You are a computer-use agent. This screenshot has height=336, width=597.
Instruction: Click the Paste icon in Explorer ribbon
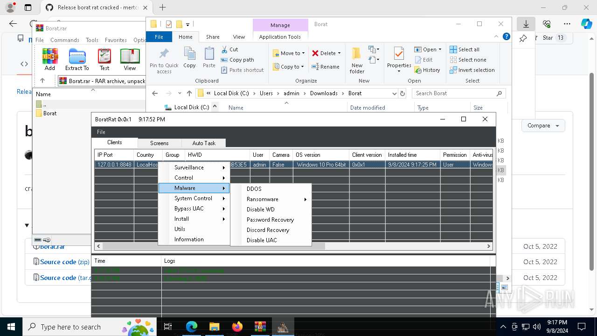coord(209,58)
